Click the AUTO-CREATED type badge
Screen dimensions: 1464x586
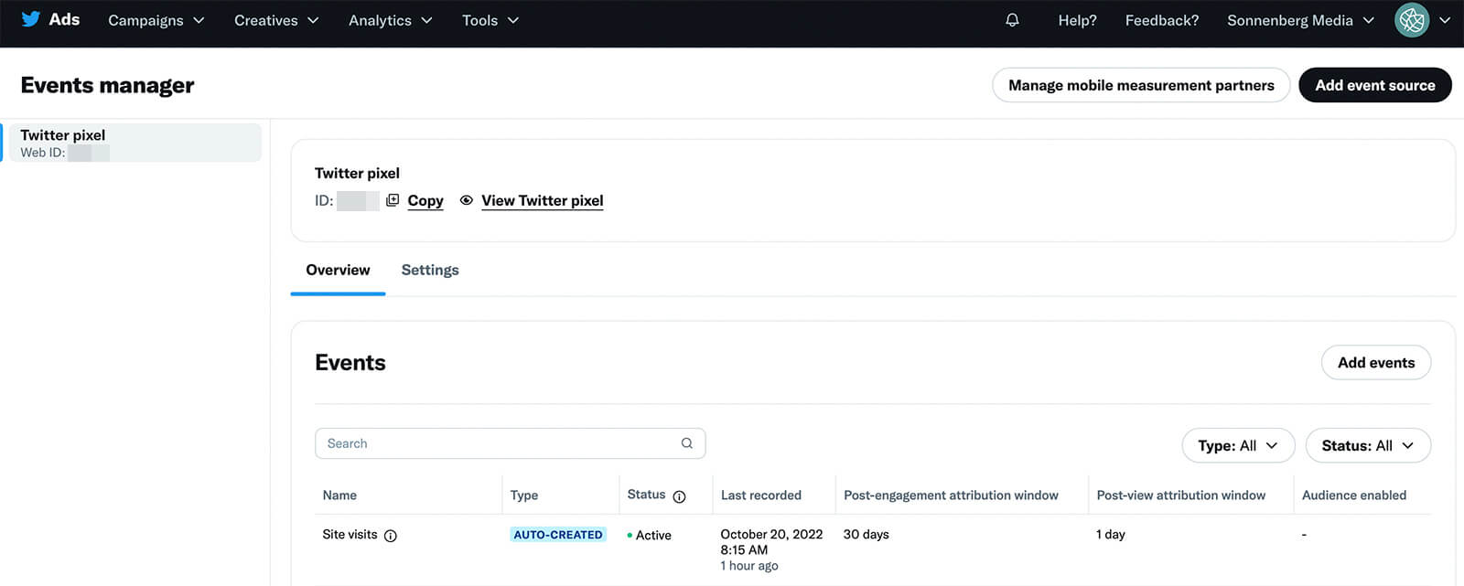[x=558, y=535]
